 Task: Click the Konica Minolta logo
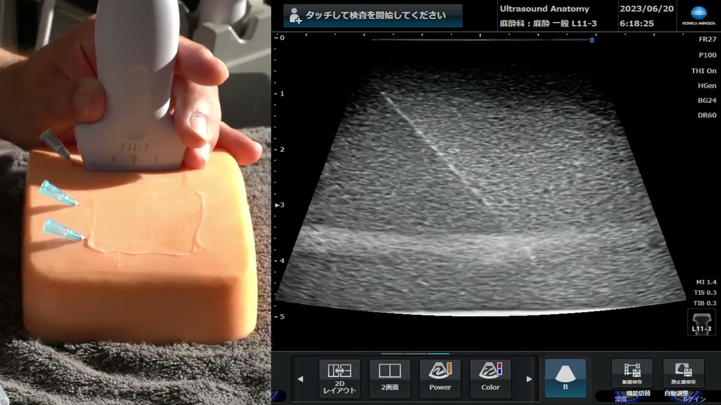tap(698, 16)
